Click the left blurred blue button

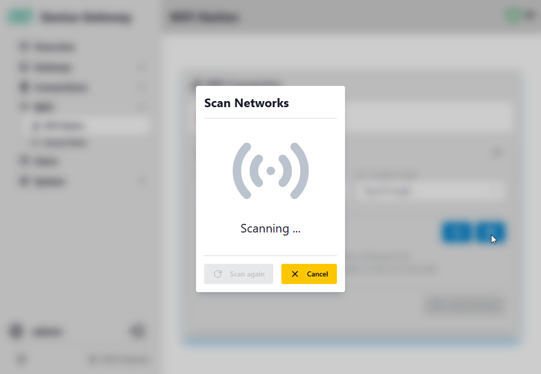(x=457, y=232)
